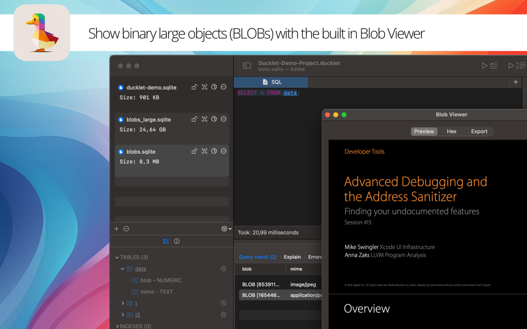Show the database info panel icon
Screen dimensions: 527x329
point(177,241)
